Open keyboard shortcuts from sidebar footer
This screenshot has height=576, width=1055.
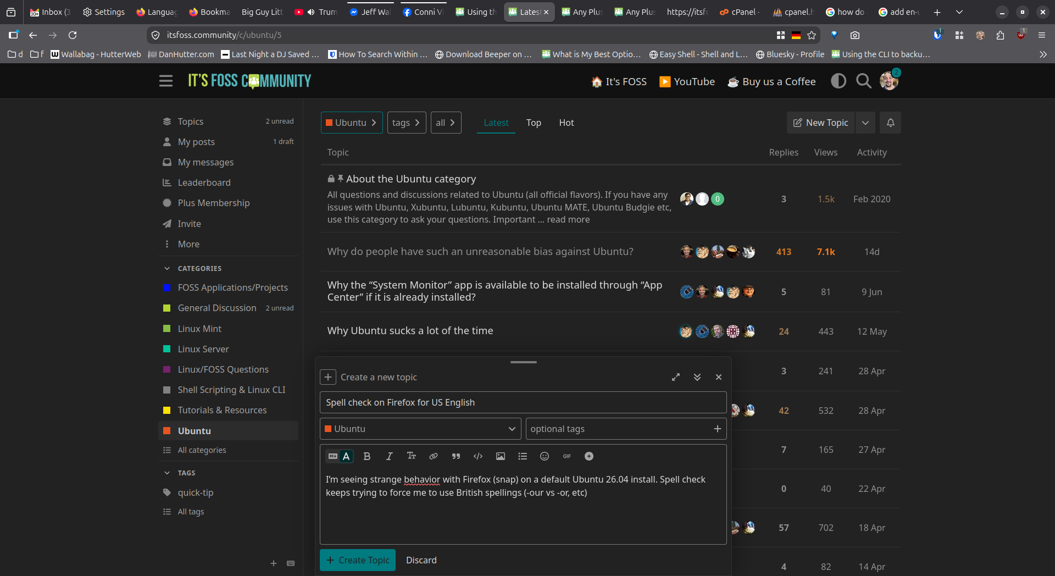pos(291,563)
